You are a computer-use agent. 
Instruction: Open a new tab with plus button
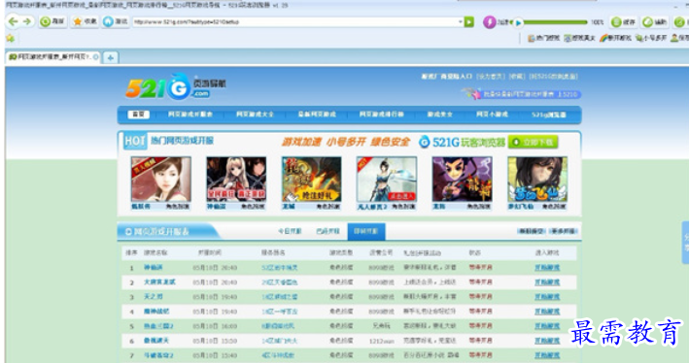[110, 57]
